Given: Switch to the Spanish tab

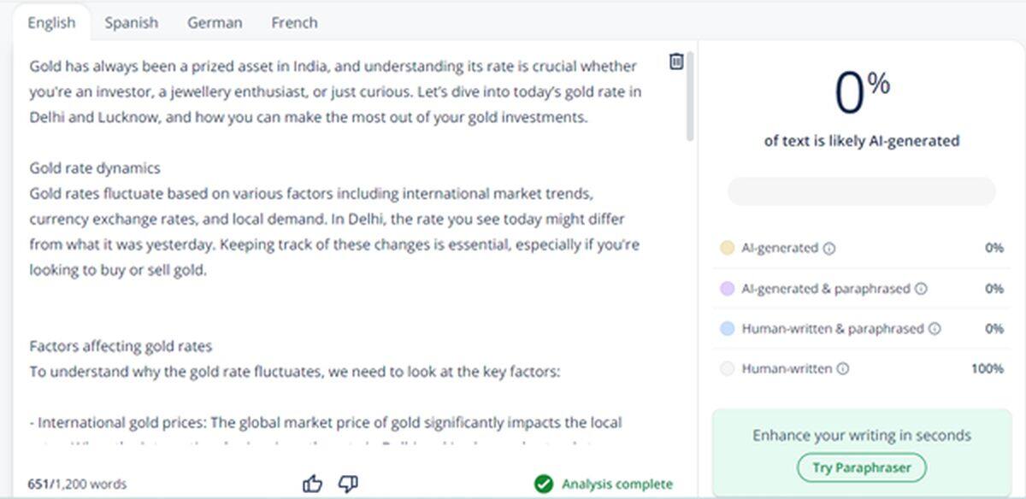Looking at the screenshot, I should (131, 23).
